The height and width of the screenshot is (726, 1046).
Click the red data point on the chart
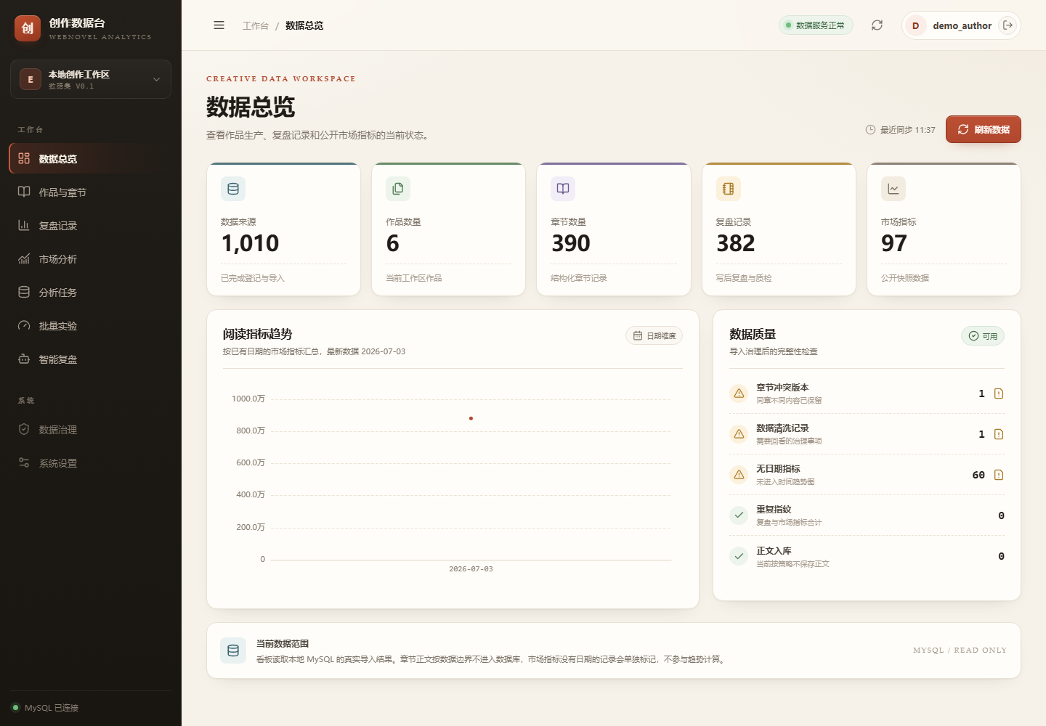pos(471,418)
